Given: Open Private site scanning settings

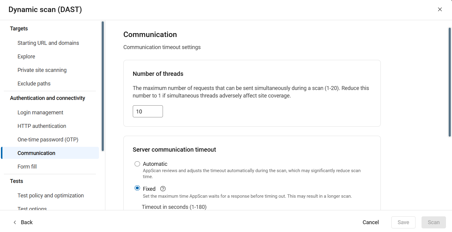Looking at the screenshot, I should click(42, 70).
